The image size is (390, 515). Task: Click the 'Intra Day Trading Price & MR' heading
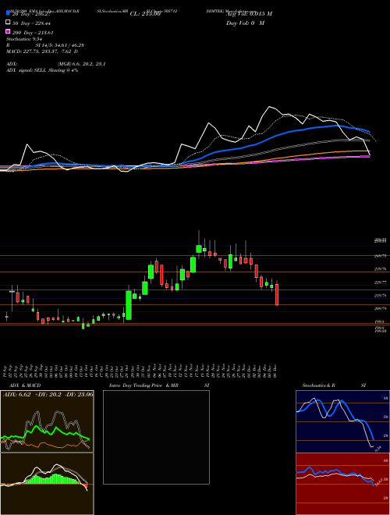pyautogui.click(x=144, y=385)
